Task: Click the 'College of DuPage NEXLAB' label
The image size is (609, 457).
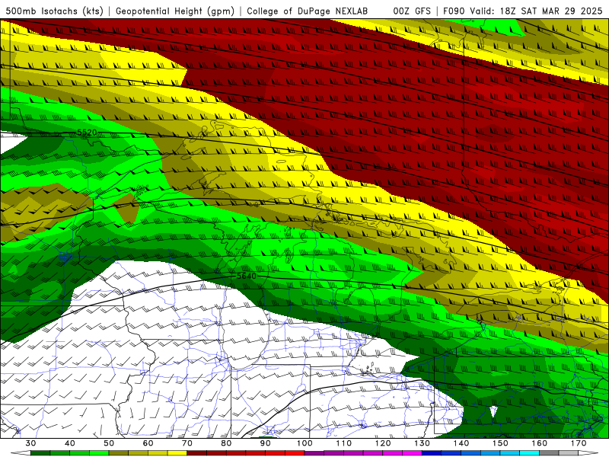Action: click(308, 11)
